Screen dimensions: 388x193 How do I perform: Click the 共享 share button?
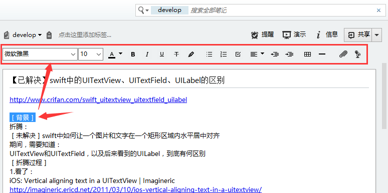pyautogui.click(x=358, y=35)
